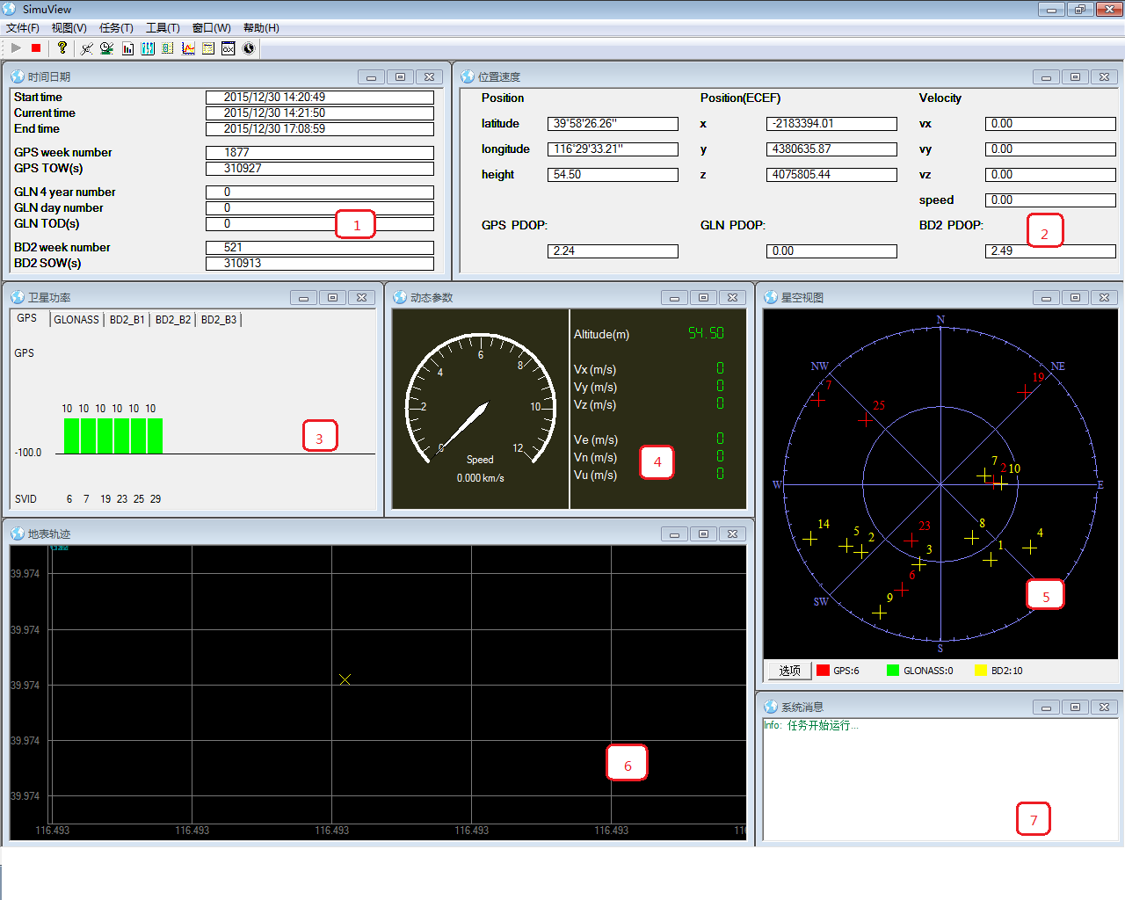This screenshot has height=900, width=1125.
Task: Click the GPS PDOP field 2.24
Action: (613, 251)
